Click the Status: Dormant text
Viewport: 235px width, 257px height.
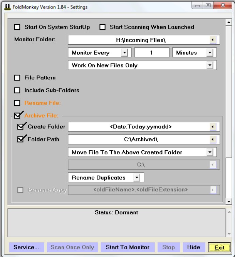pos(116,213)
